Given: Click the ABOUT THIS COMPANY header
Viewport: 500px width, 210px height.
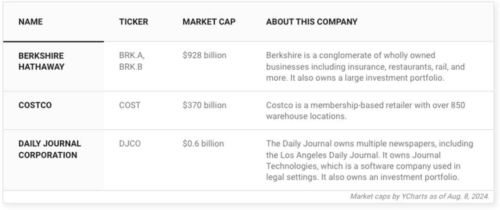Looking at the screenshot, I should click(312, 22).
